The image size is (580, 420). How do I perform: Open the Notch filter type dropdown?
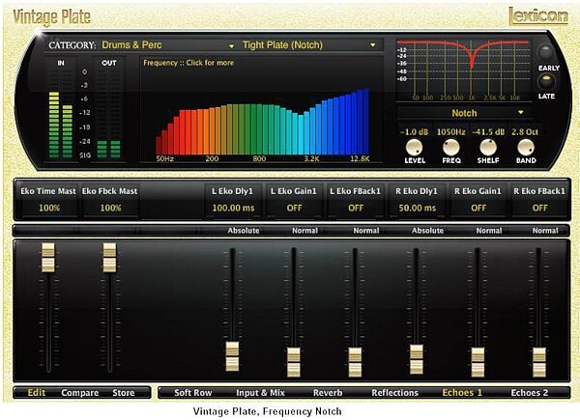point(465,113)
